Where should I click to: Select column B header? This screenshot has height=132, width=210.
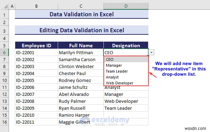pyautogui.click(x=36, y=6)
